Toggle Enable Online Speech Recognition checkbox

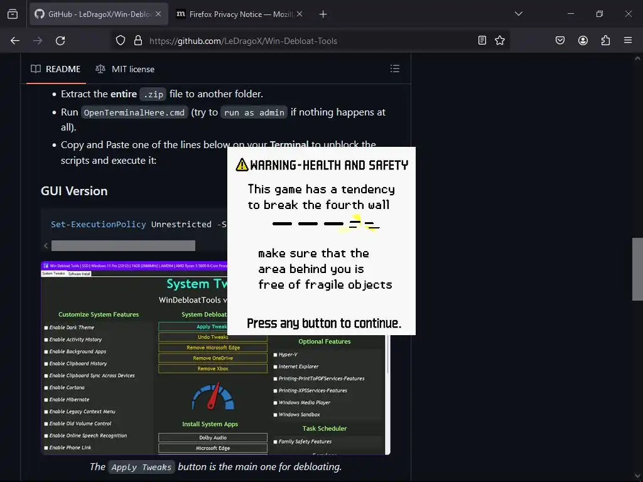click(x=46, y=436)
